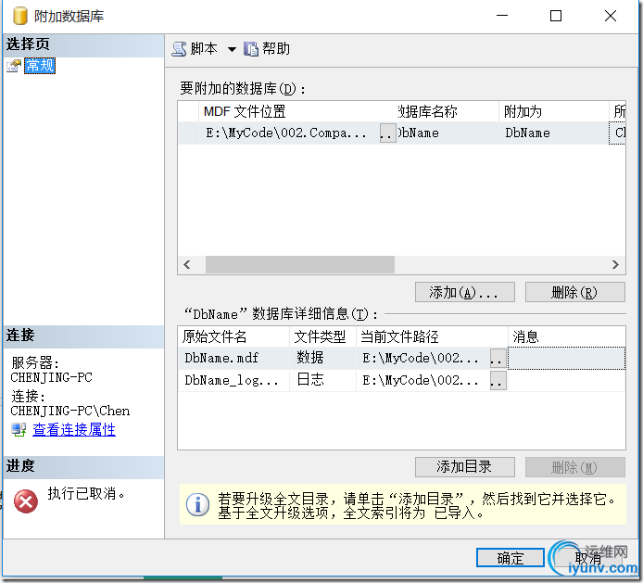The image size is (643, 583).
Task: Click the 附加为 DbName cell
Action: tap(553, 133)
